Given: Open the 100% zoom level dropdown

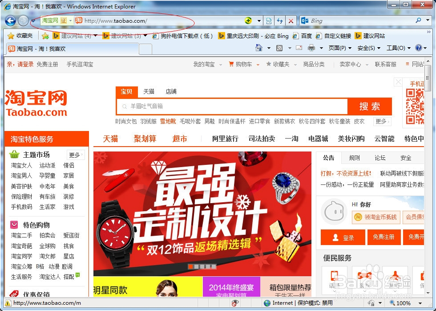Looking at the screenshot, I should click(x=420, y=303).
